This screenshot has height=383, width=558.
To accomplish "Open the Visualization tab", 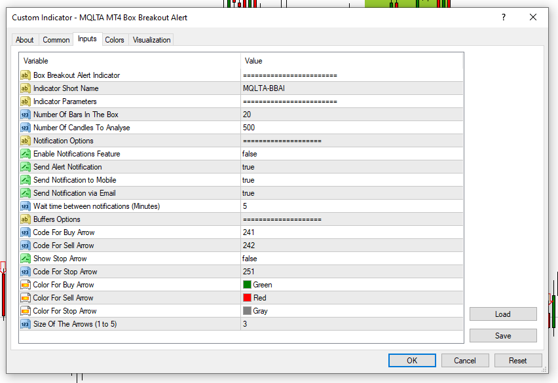I will tap(151, 40).
